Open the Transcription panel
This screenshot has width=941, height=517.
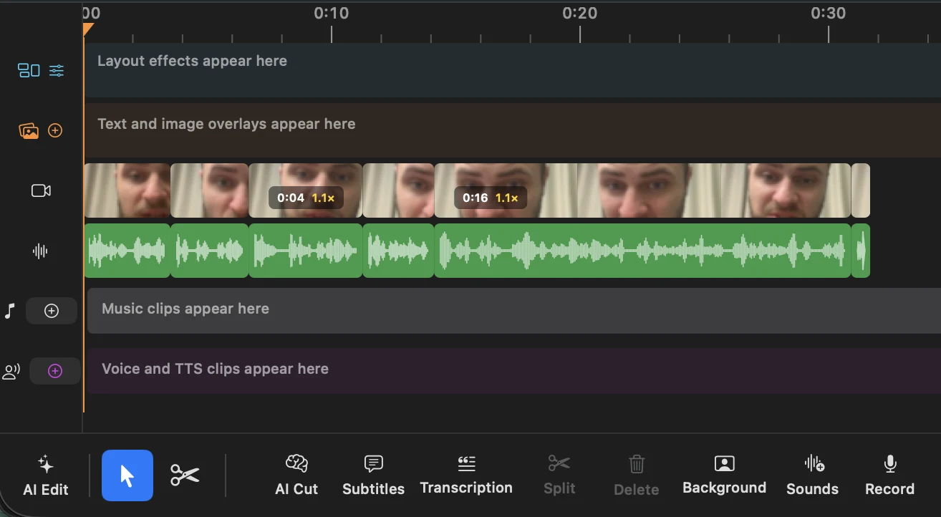pos(466,475)
